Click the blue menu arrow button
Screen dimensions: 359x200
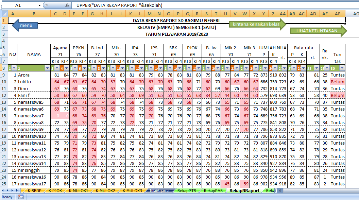(25, 25)
